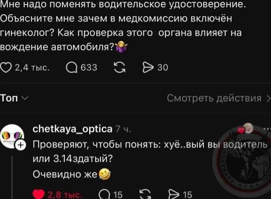The width and height of the screenshot is (271, 199).
Task: Open the 633 replies comment icon
Action: coord(71,68)
